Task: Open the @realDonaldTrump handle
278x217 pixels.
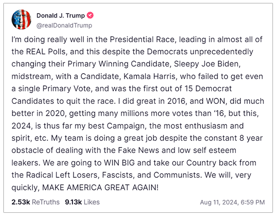Action: (64, 25)
